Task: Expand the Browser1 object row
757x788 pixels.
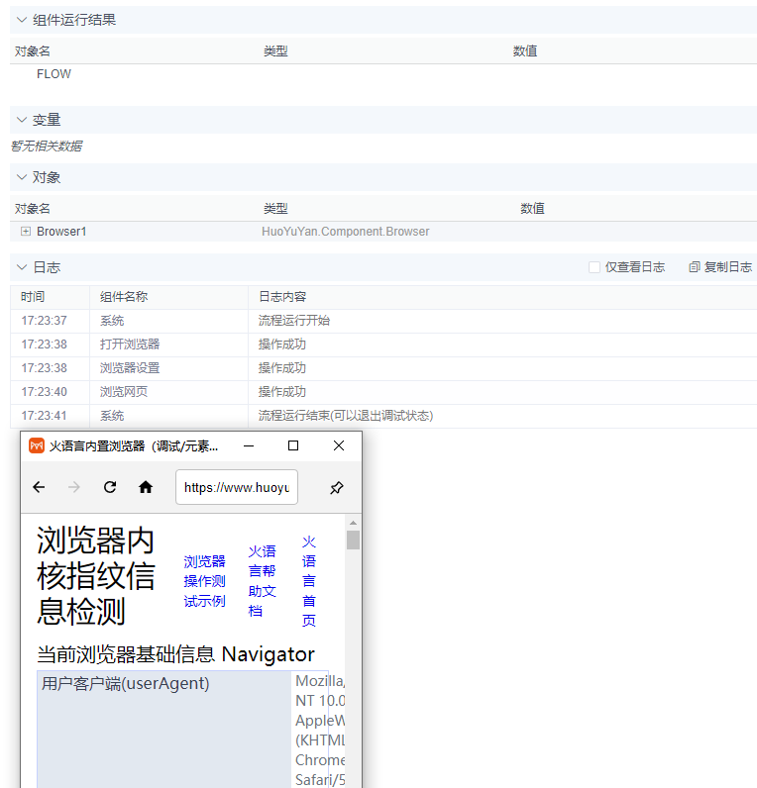Action: pos(26,232)
